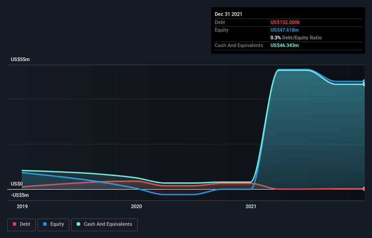Toggle the Equity series legend button

pyautogui.click(x=53, y=224)
